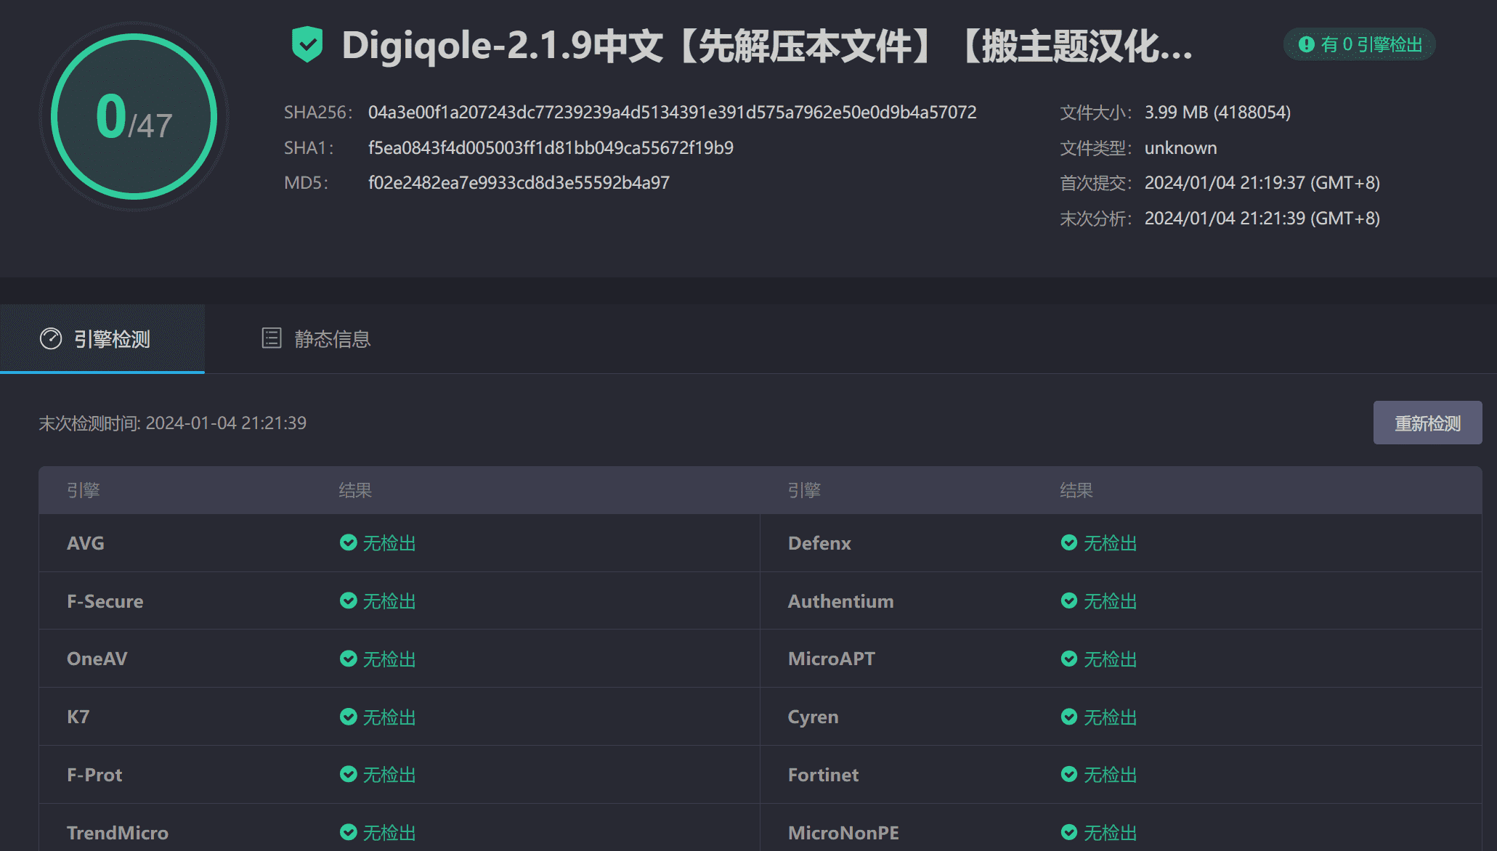Click the checkmark icon in Defenx row
Screen dimensions: 1497x851
1069,542
